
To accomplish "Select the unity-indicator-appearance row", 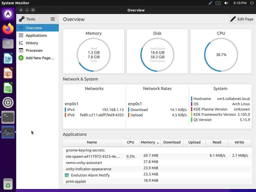I will 157,169.
